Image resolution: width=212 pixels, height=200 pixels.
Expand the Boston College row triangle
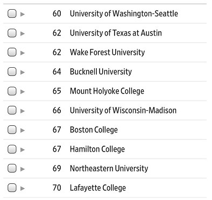(23, 130)
